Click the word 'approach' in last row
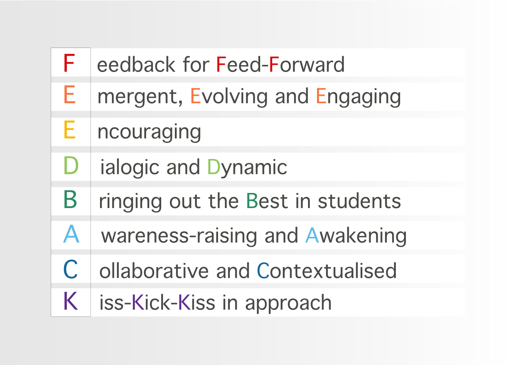516x365 pixels. pyautogui.click(x=288, y=303)
